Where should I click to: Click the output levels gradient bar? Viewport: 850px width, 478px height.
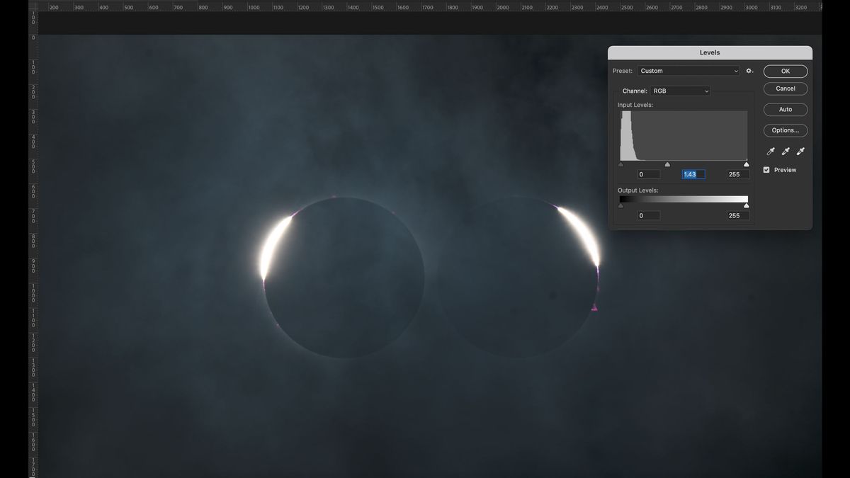point(684,200)
